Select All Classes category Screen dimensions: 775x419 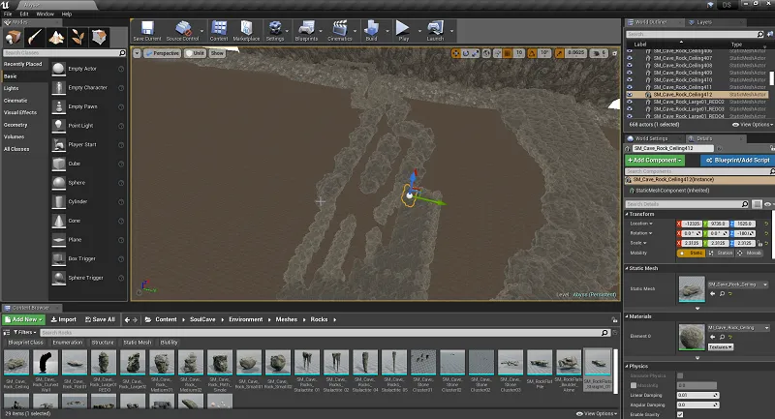pyautogui.click(x=16, y=149)
